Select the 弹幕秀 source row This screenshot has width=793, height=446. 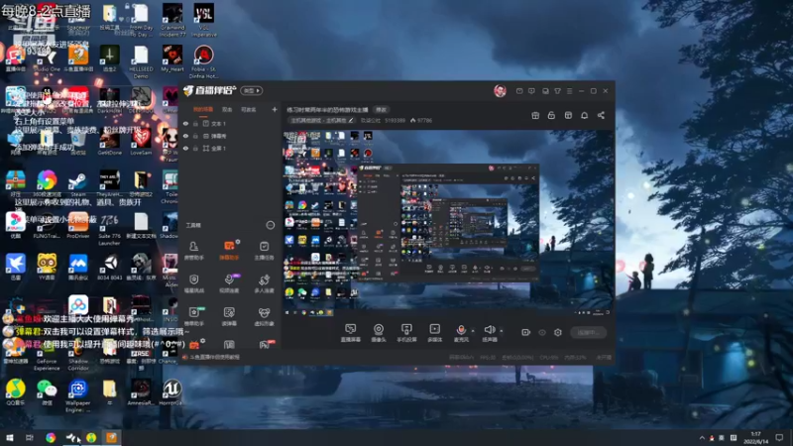tap(230, 136)
